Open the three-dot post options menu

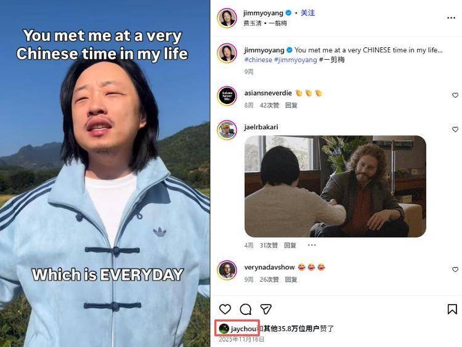[x=451, y=18]
